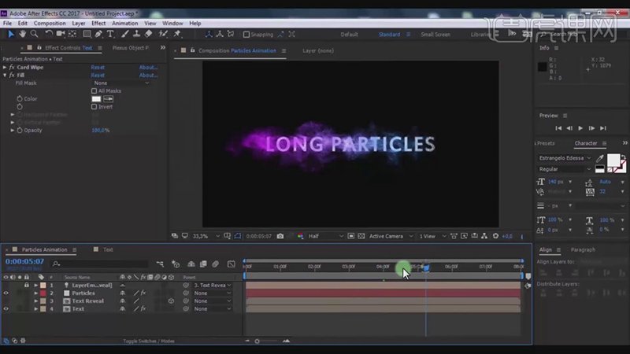Click the Play button in Preview panel
The height and width of the screenshot is (354, 630).
tap(580, 128)
